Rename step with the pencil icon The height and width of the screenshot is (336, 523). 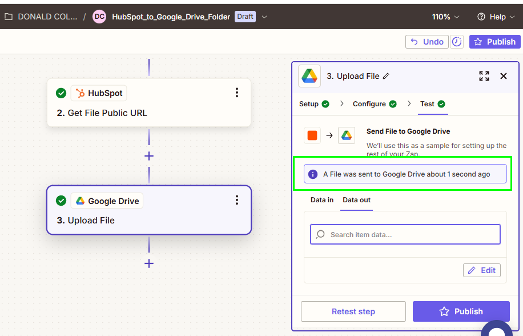[386, 76]
